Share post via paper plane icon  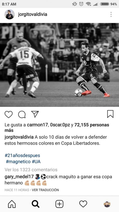pos(35,114)
